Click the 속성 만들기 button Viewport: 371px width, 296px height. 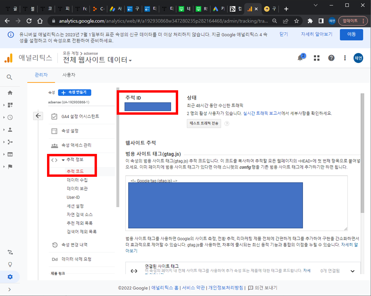[x=75, y=92]
